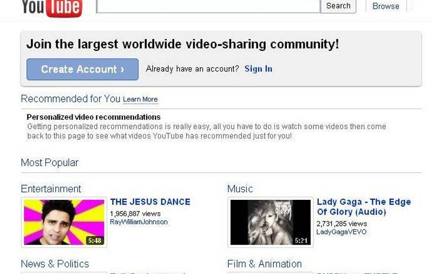Select the Most Popular section heading
433x274 pixels.
[x=50, y=162]
